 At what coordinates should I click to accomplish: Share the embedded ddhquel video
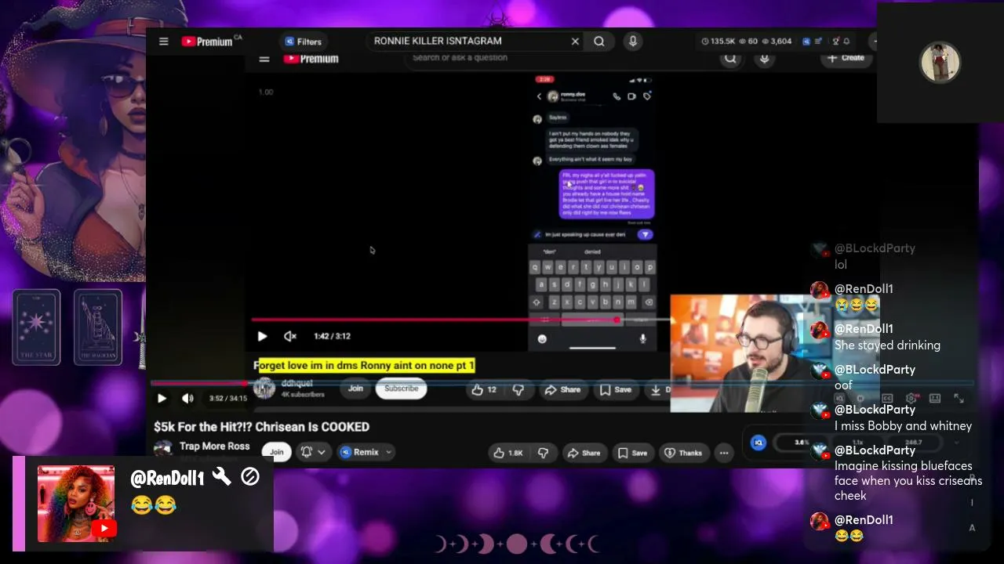click(x=562, y=389)
